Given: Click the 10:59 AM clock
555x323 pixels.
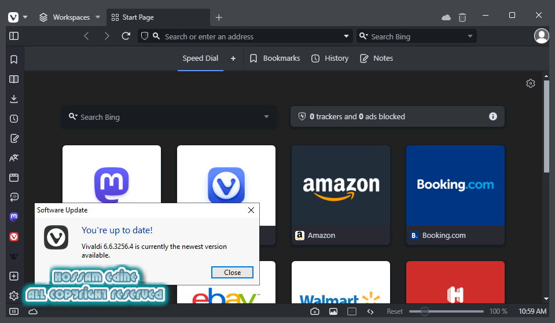Looking at the screenshot, I should click(x=532, y=311).
